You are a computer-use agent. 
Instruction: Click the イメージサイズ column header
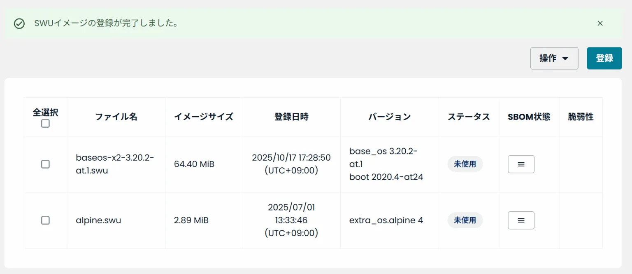(x=204, y=117)
